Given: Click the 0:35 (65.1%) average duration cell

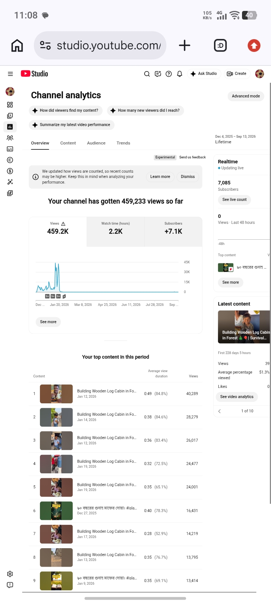Looking at the screenshot, I should 156,487.
